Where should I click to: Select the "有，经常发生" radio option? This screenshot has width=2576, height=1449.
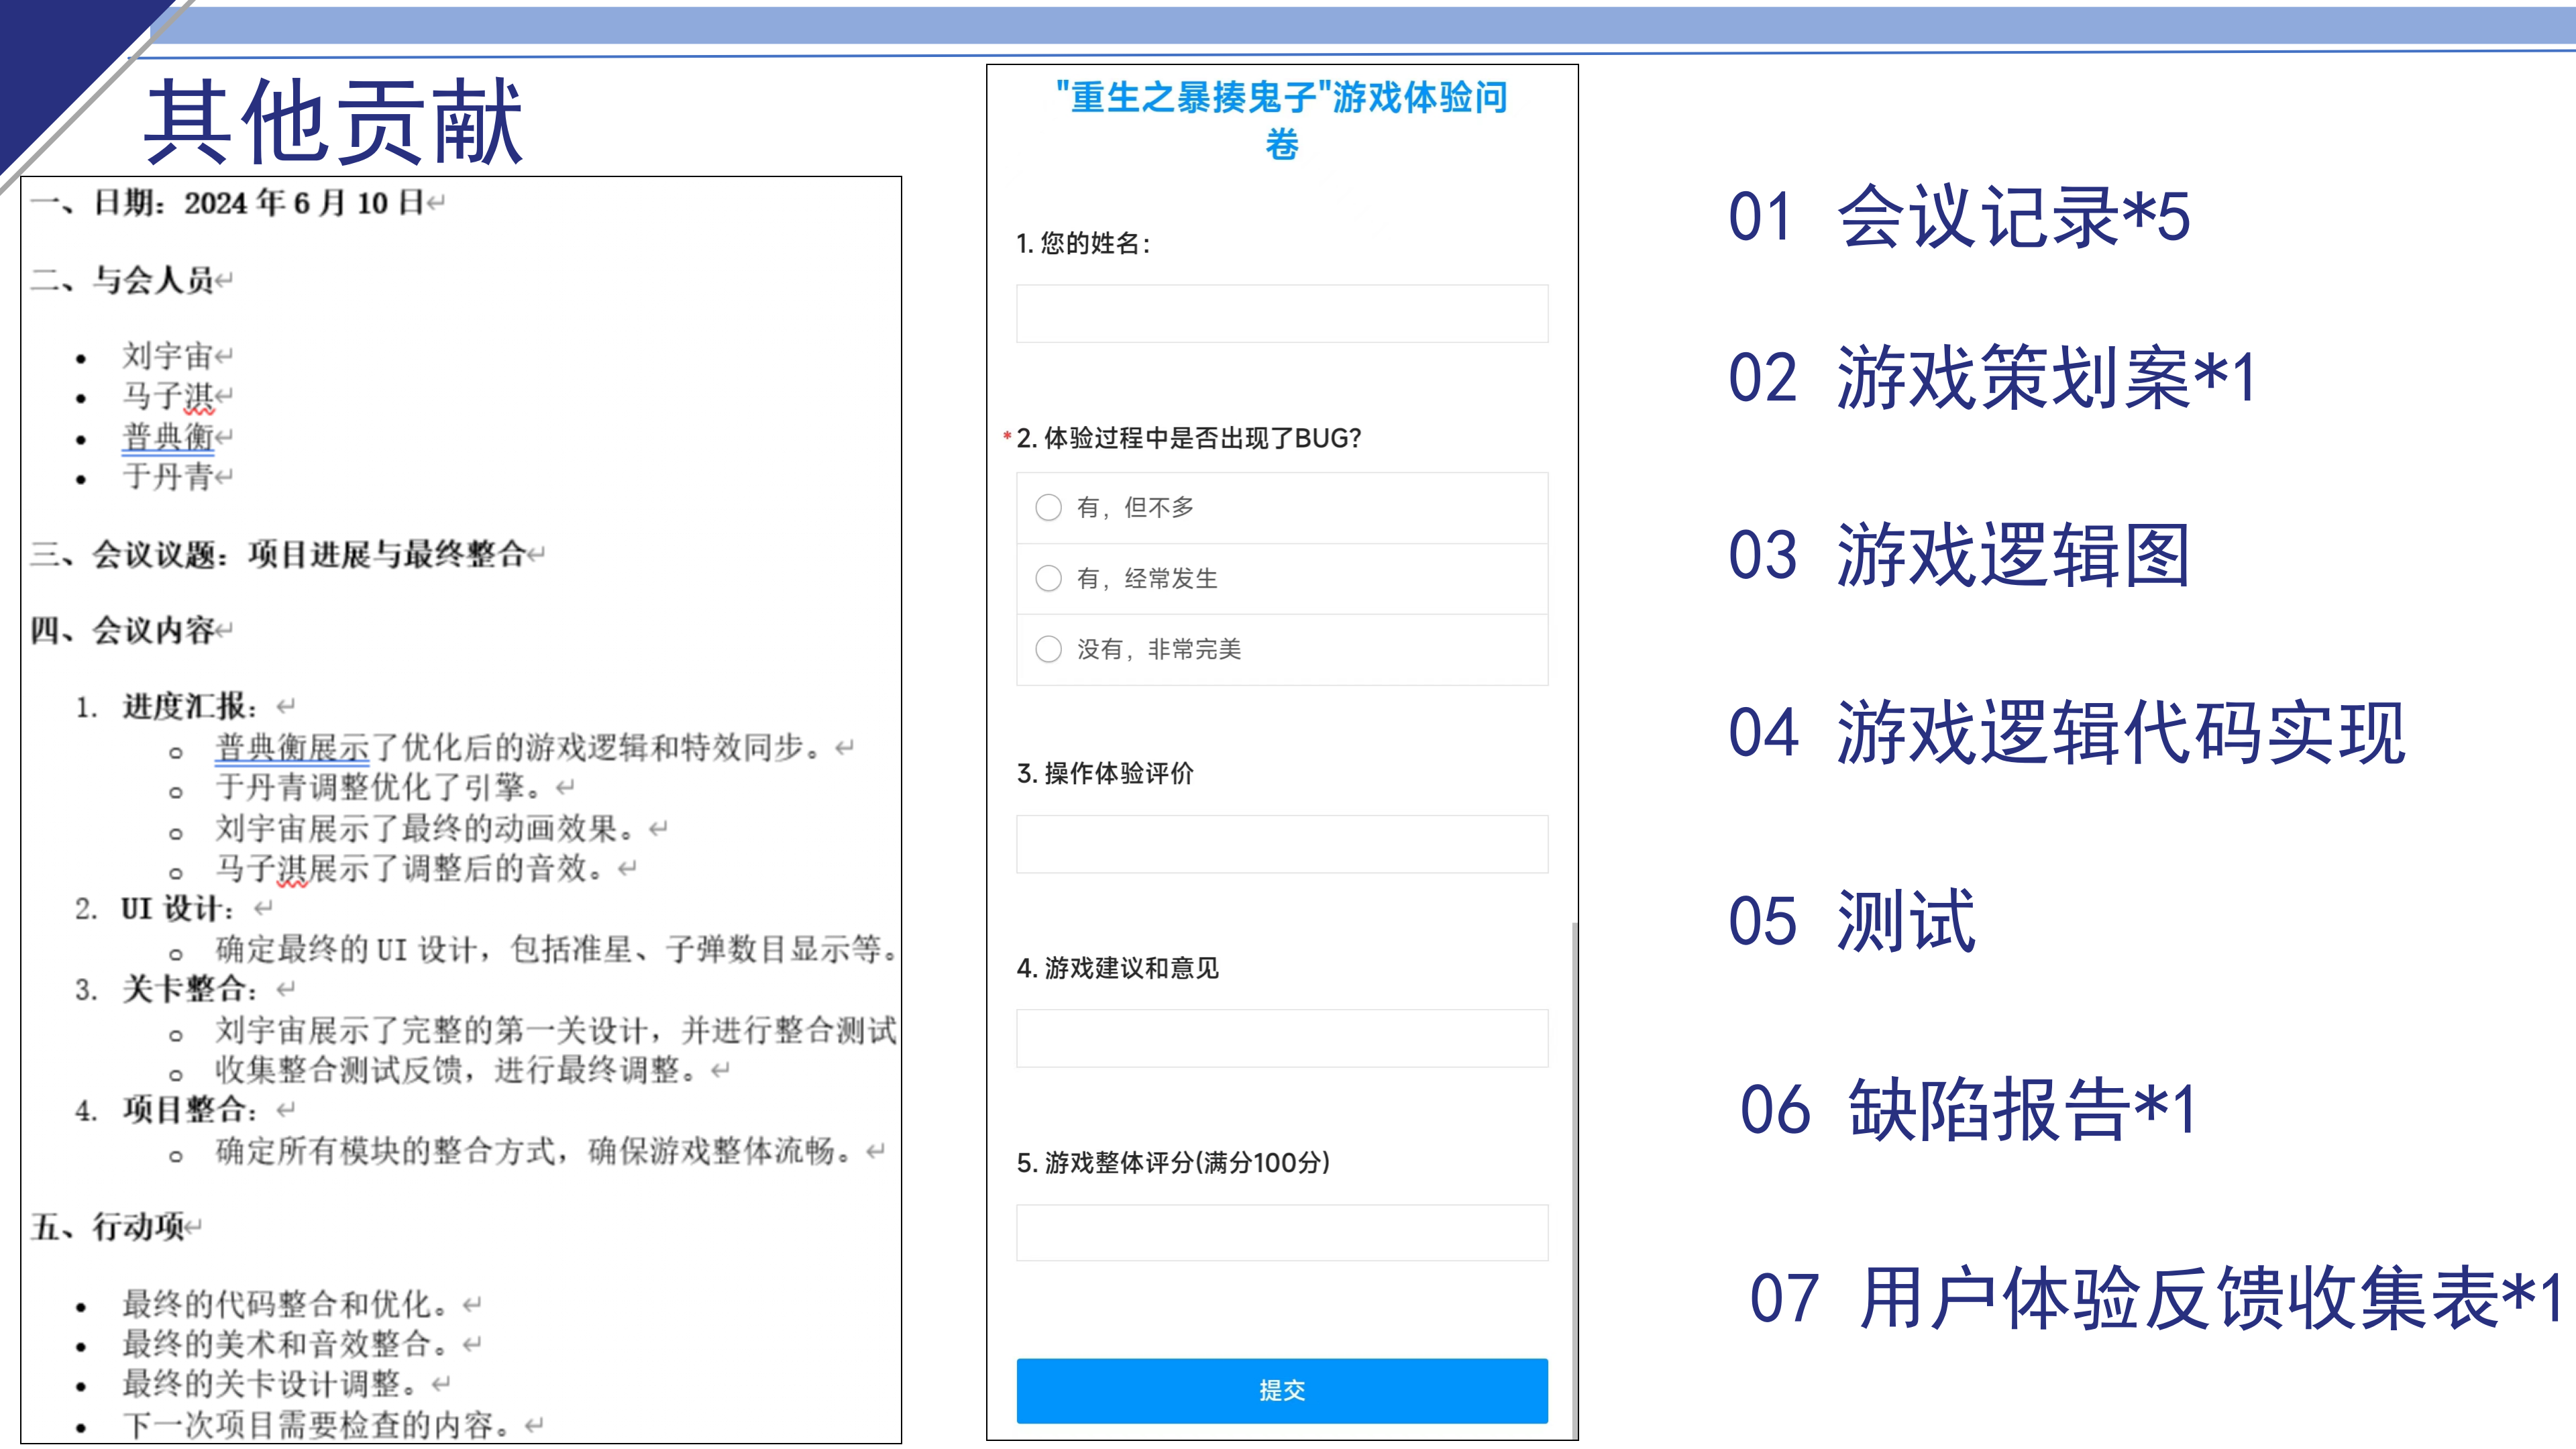(1049, 578)
